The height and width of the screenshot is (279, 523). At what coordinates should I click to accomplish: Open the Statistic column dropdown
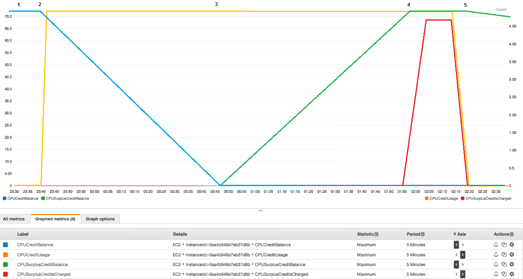(377, 234)
